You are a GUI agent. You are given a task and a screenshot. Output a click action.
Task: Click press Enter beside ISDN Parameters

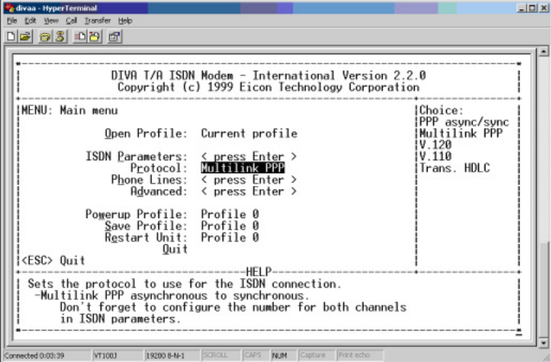coord(249,156)
